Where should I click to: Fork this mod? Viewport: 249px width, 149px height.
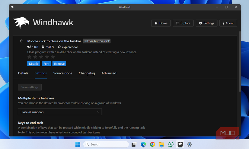pyautogui.click(x=46, y=63)
